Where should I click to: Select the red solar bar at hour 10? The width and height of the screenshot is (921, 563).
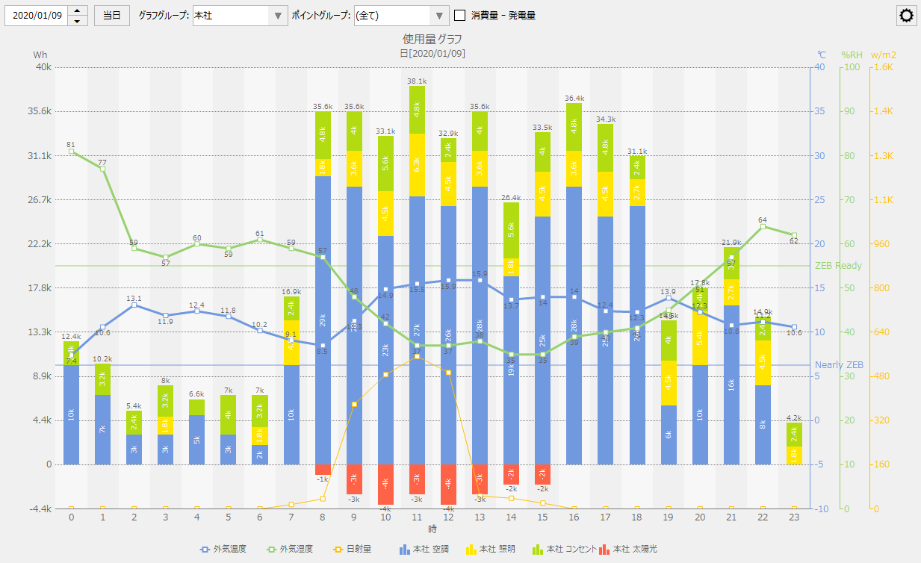coord(385,484)
